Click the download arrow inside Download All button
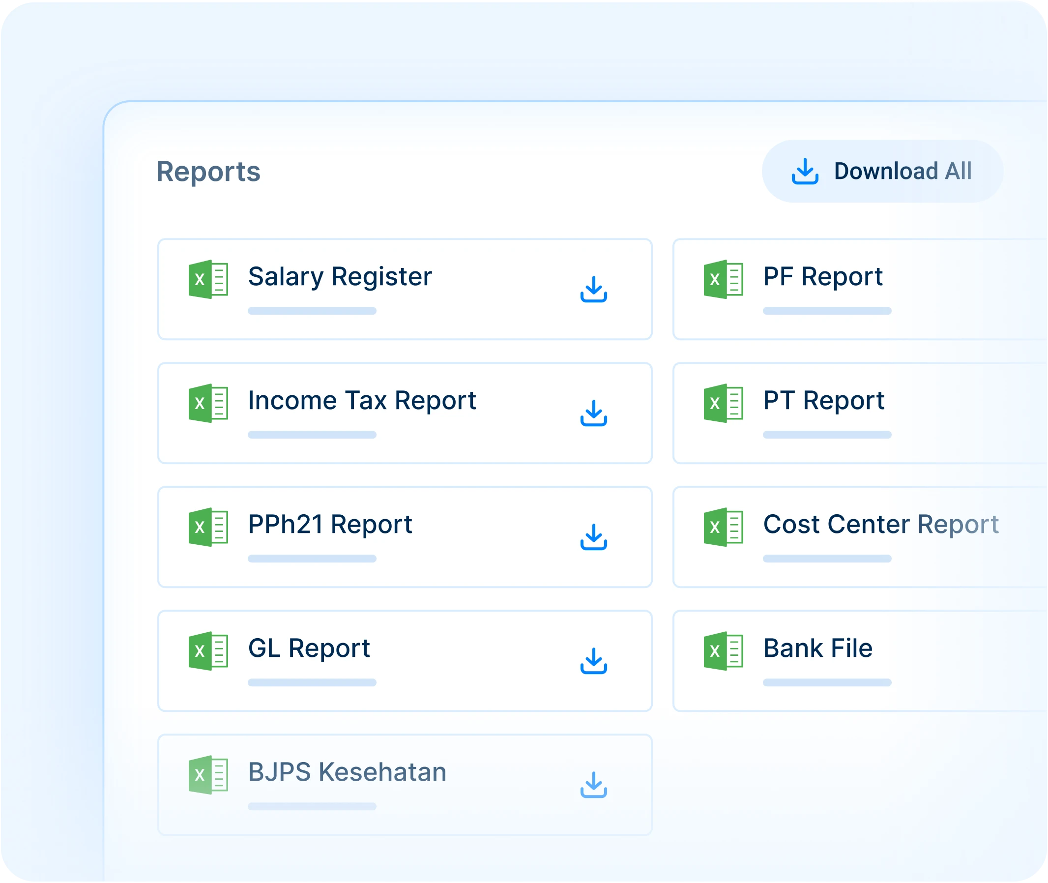1048x883 pixels. click(805, 172)
